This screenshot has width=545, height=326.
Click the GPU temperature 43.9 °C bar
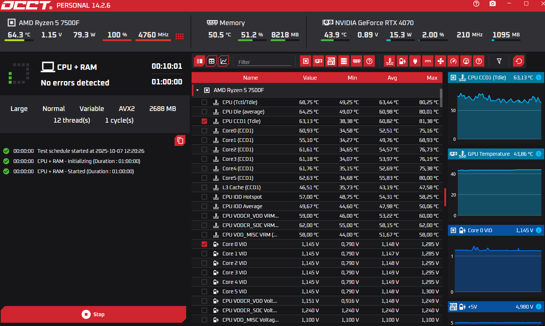point(335,40)
